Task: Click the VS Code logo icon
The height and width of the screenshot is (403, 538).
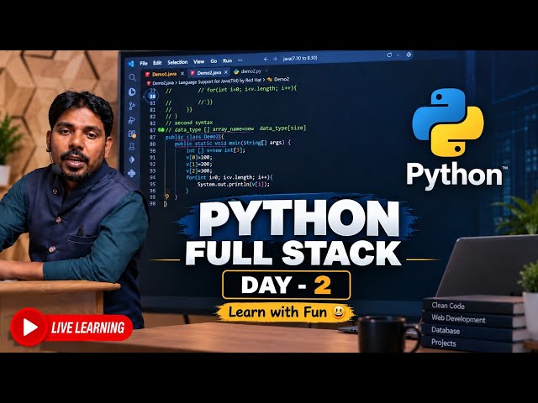Action: [131, 64]
